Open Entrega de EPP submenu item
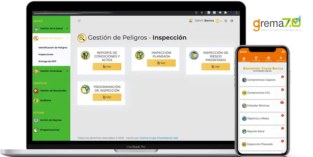 tap(47, 61)
